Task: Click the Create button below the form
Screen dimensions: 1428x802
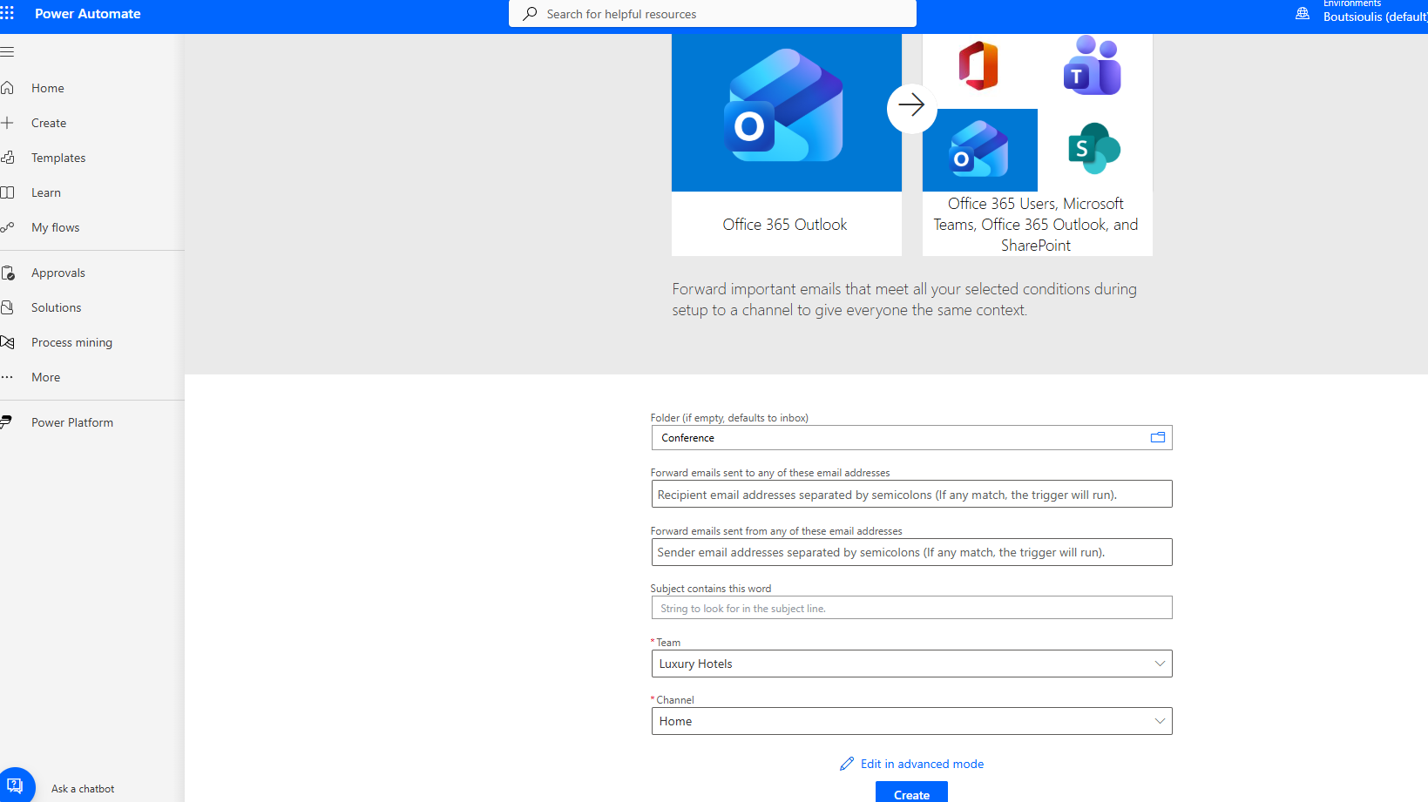Action: (910, 793)
